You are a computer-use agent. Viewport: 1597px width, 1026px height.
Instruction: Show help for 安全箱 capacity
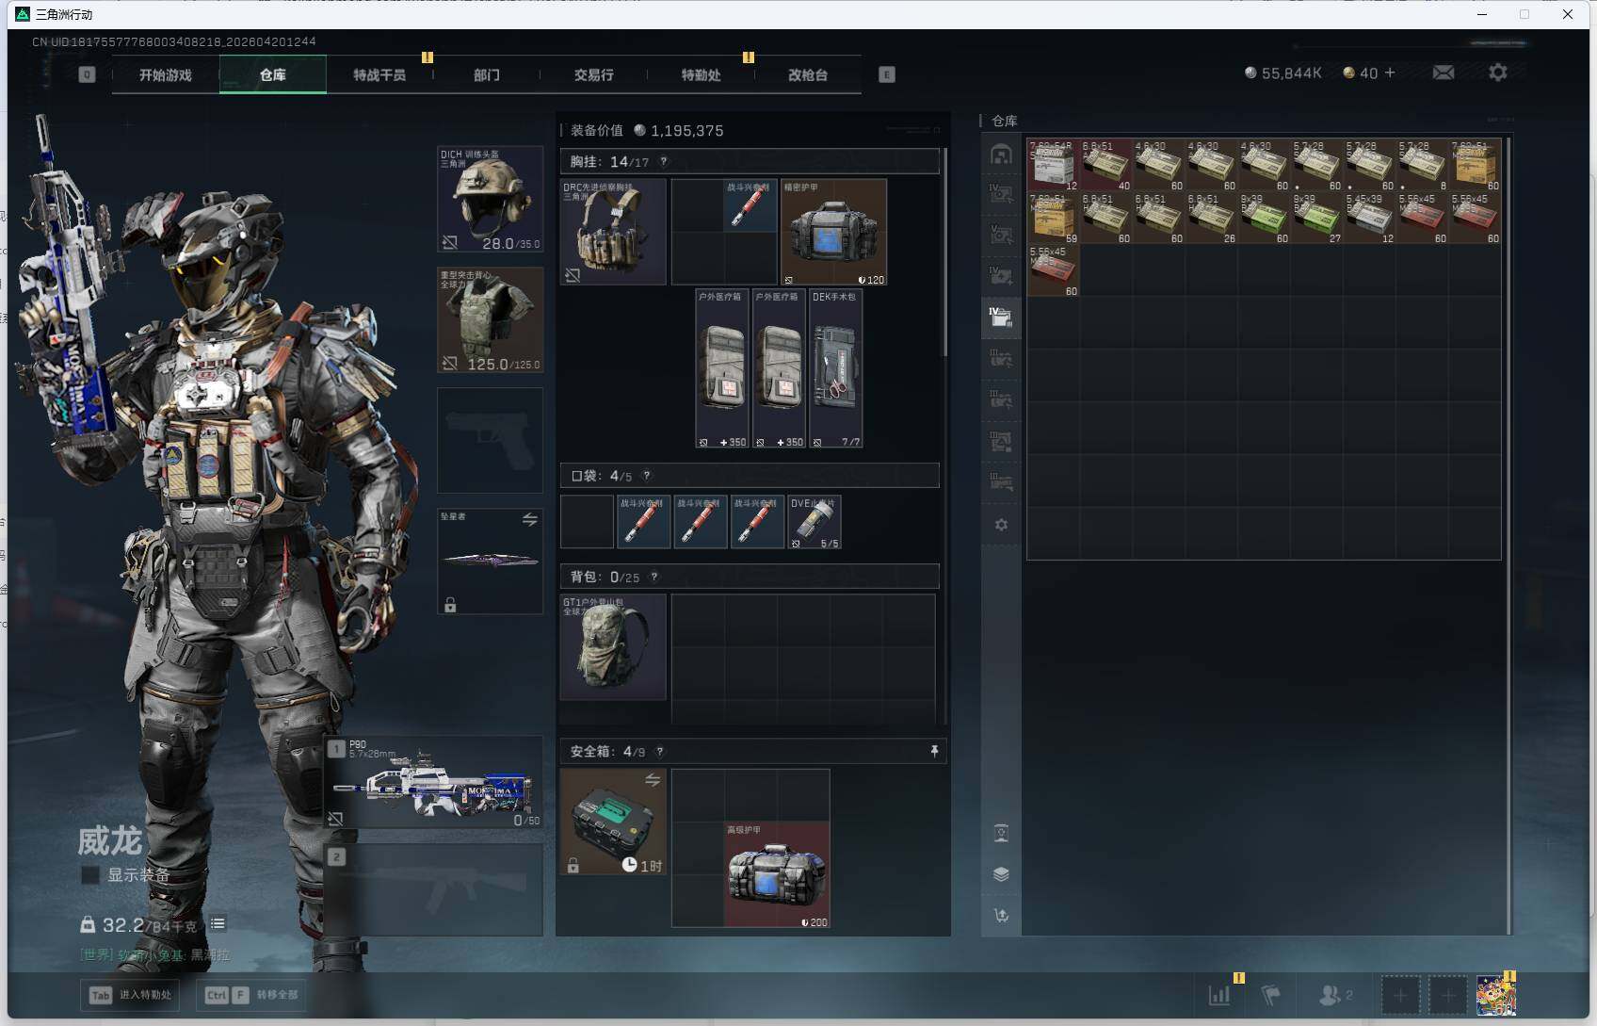tap(660, 752)
